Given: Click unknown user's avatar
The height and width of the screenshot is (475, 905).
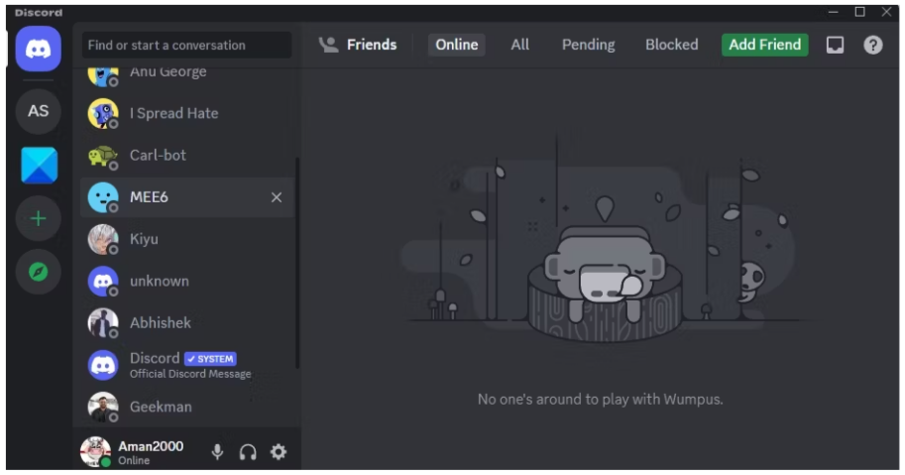Looking at the screenshot, I should tap(103, 281).
